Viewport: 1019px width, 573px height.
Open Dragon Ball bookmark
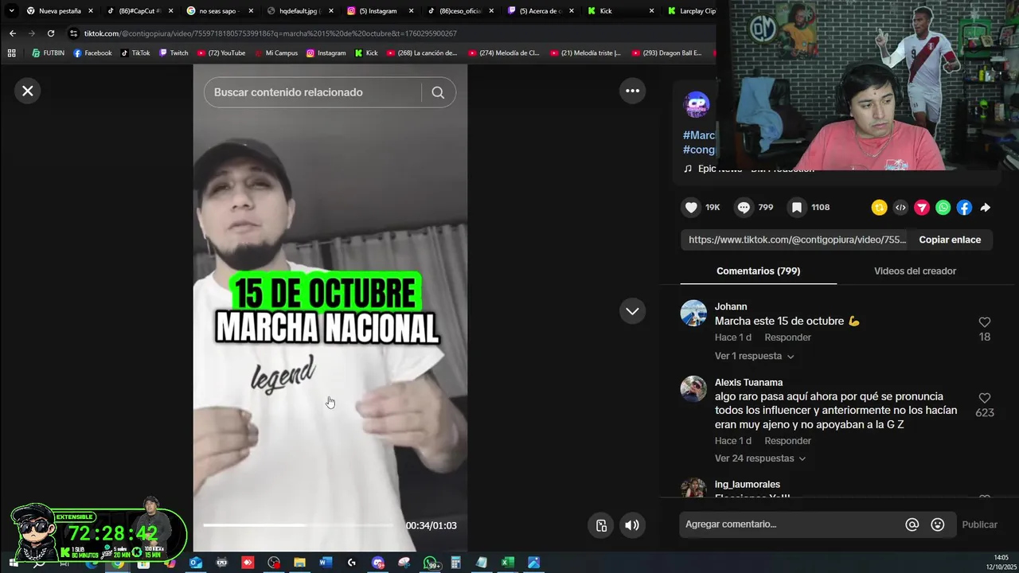[x=666, y=53]
